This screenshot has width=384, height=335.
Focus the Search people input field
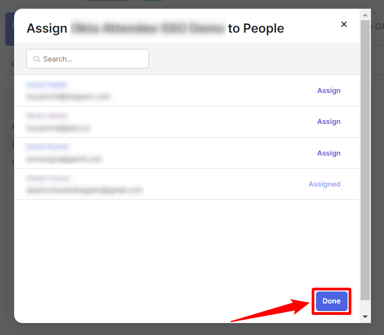point(92,59)
